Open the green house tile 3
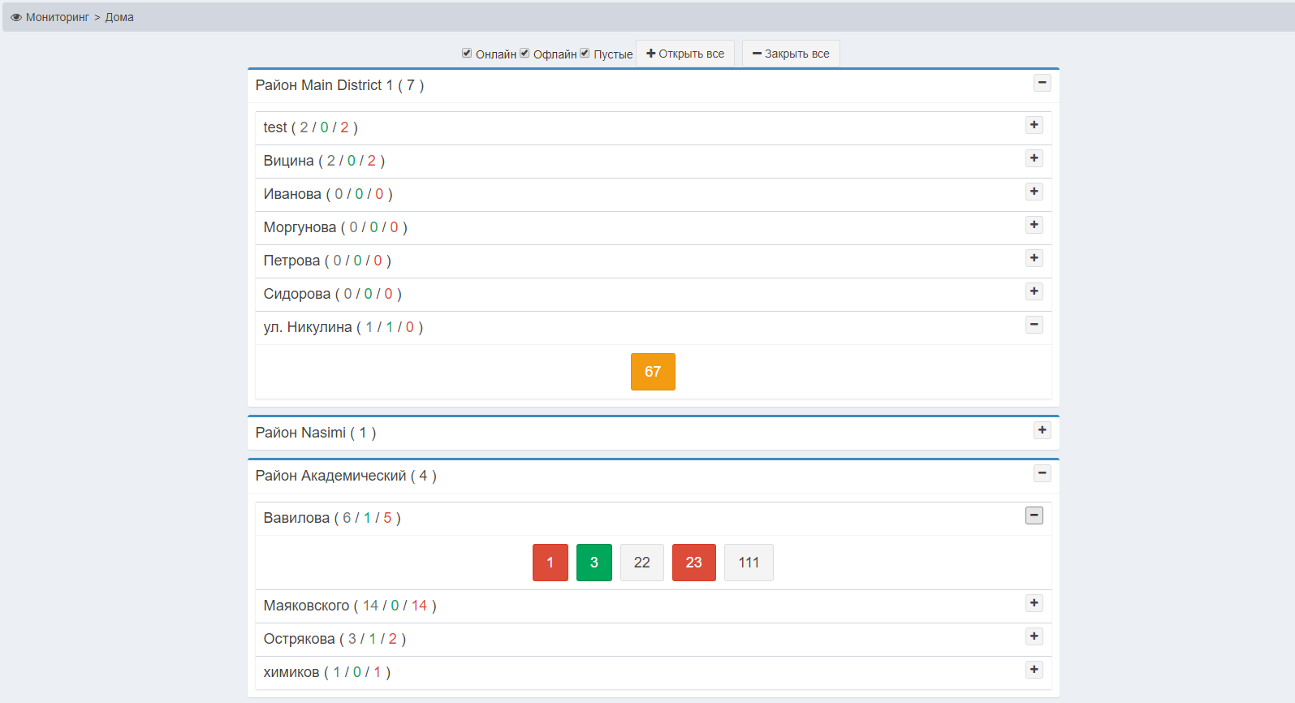The height and width of the screenshot is (703, 1295). [x=594, y=563]
